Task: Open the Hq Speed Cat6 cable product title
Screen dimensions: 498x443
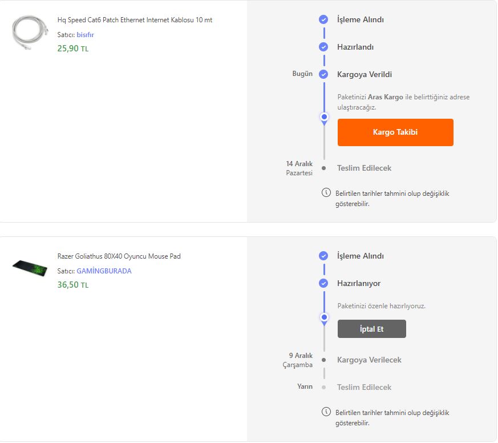Action: tap(135, 20)
